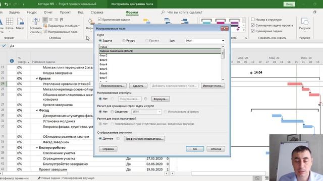Click Справка button in dialog
This screenshot has width=323, height=181.
click(108, 149)
